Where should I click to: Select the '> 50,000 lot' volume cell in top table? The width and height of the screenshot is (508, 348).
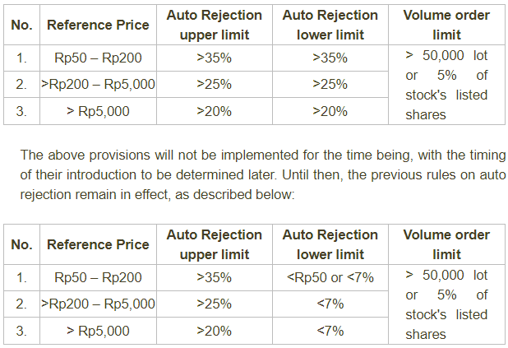pyautogui.click(x=446, y=85)
